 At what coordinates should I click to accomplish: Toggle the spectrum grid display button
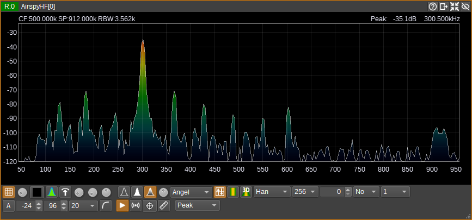pyautogui.click(x=9, y=192)
